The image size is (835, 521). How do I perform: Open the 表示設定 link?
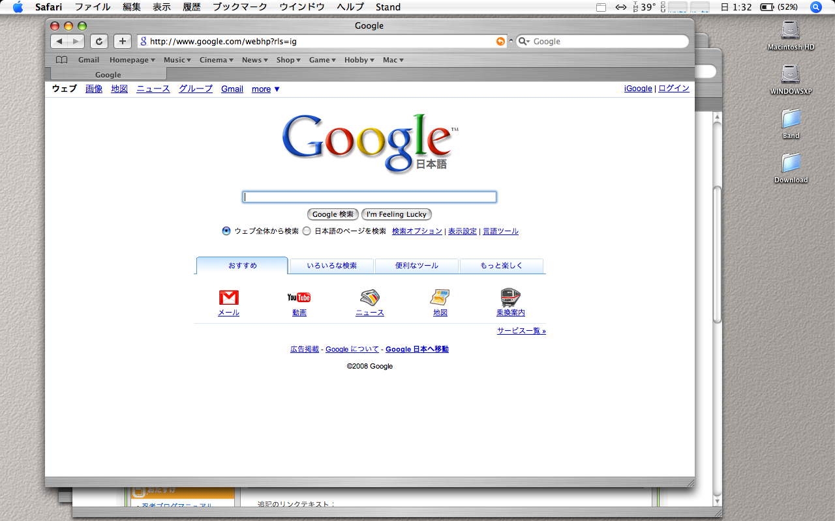pos(463,231)
